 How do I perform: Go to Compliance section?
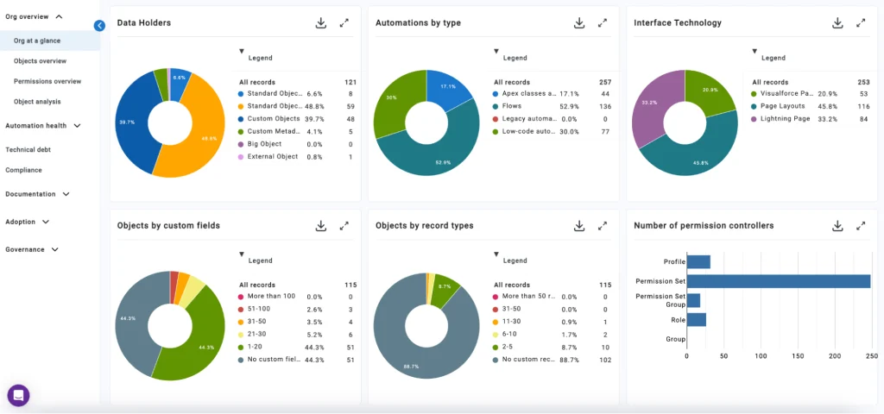pos(23,170)
